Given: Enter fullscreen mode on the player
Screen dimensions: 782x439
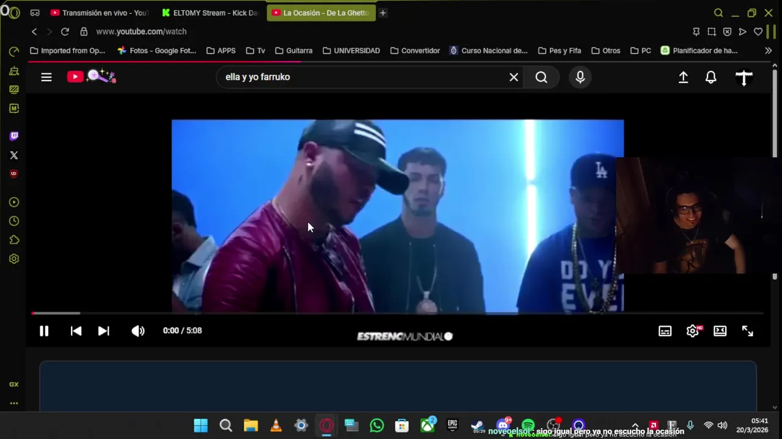Looking at the screenshot, I should coord(748,330).
